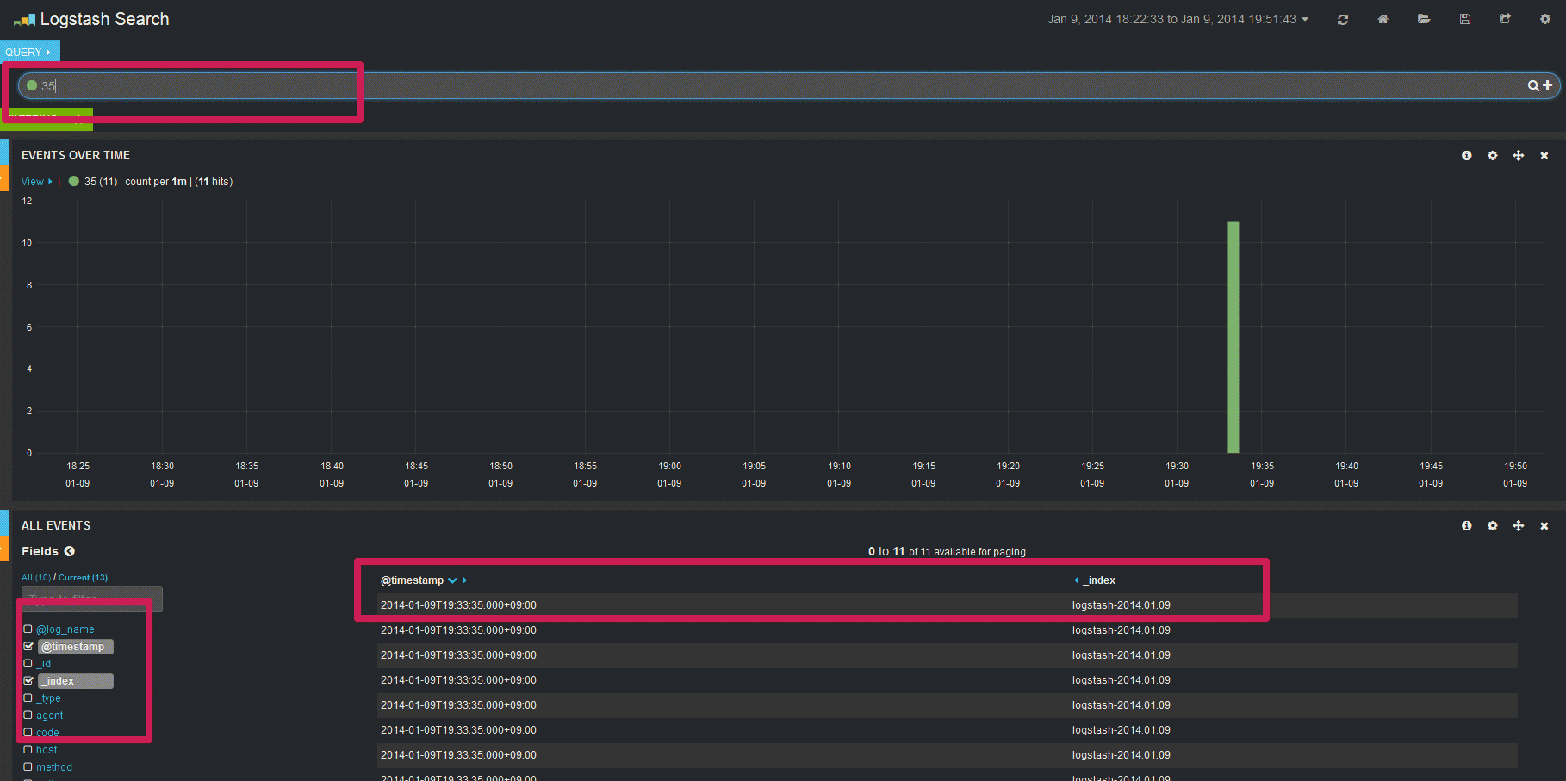Screen dimensions: 1566x781
Task: Go to the home dashboard icon
Action: tap(1383, 19)
